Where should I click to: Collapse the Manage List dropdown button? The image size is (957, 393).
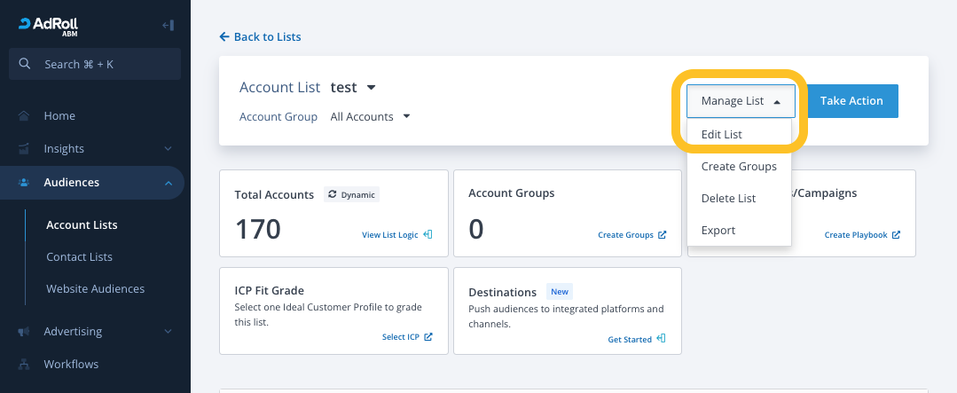[x=741, y=101]
